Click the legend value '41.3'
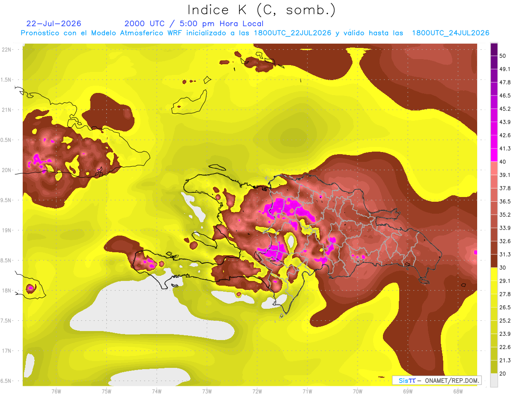The height and width of the screenshot is (397, 514). point(505,149)
